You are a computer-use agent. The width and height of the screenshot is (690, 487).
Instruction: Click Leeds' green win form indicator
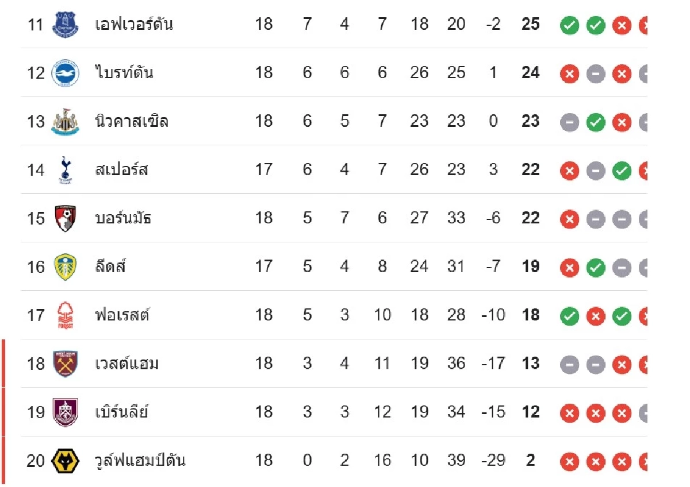(x=596, y=268)
